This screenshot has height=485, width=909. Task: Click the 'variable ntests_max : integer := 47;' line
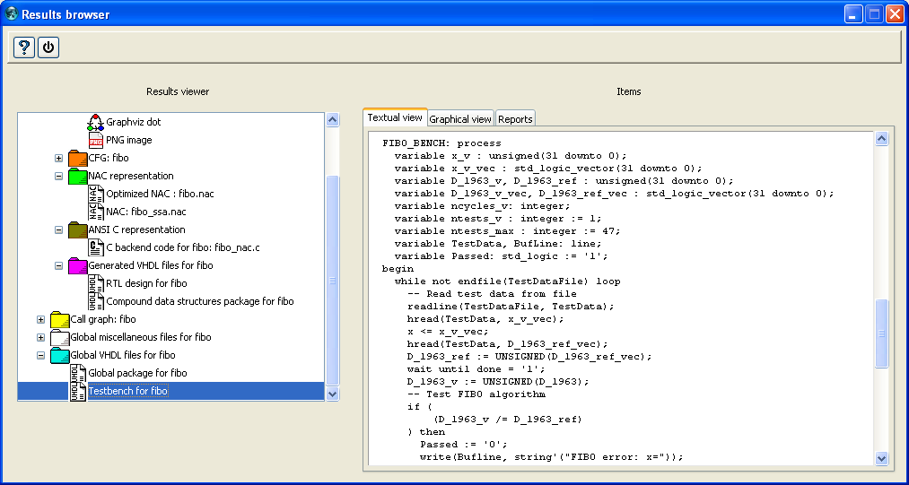(507, 230)
